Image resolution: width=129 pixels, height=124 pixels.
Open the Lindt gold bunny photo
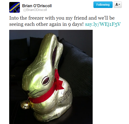[51, 77]
